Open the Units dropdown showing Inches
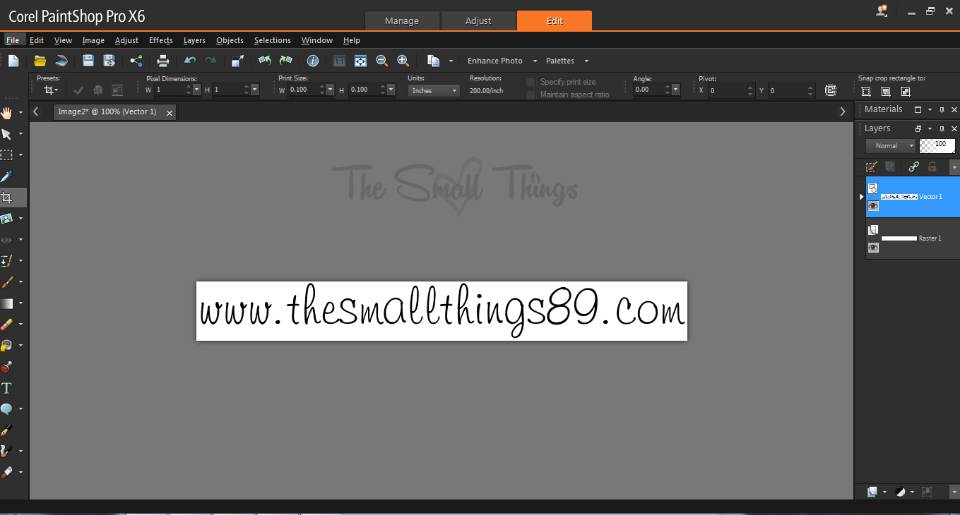Image resolution: width=960 pixels, height=515 pixels. coord(433,90)
